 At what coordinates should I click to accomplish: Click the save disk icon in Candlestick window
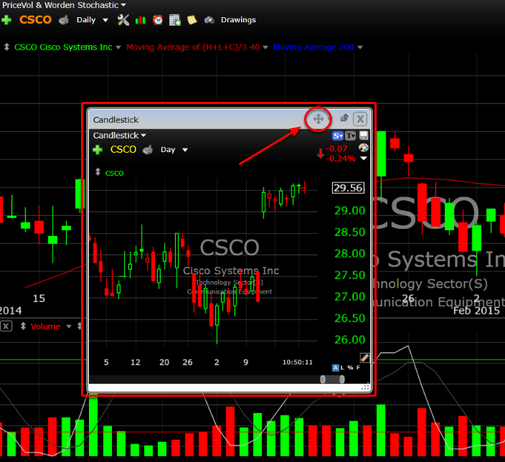pos(364,136)
